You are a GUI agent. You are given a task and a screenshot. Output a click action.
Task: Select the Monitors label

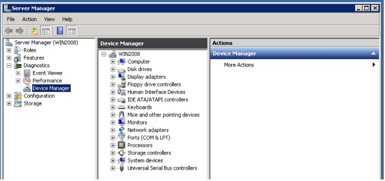[x=137, y=122]
